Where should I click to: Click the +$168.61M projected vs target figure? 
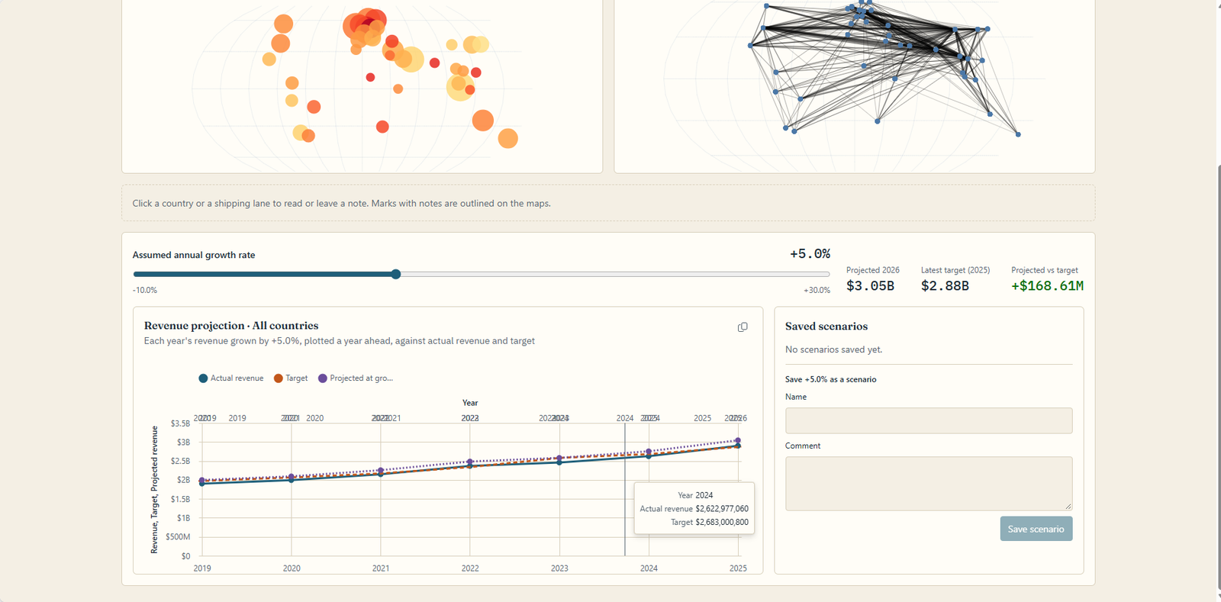(1047, 286)
